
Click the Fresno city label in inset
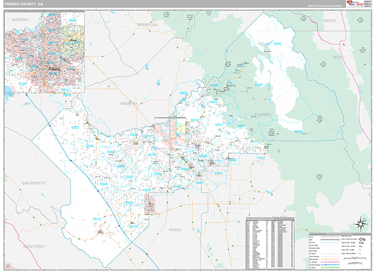(54, 69)
